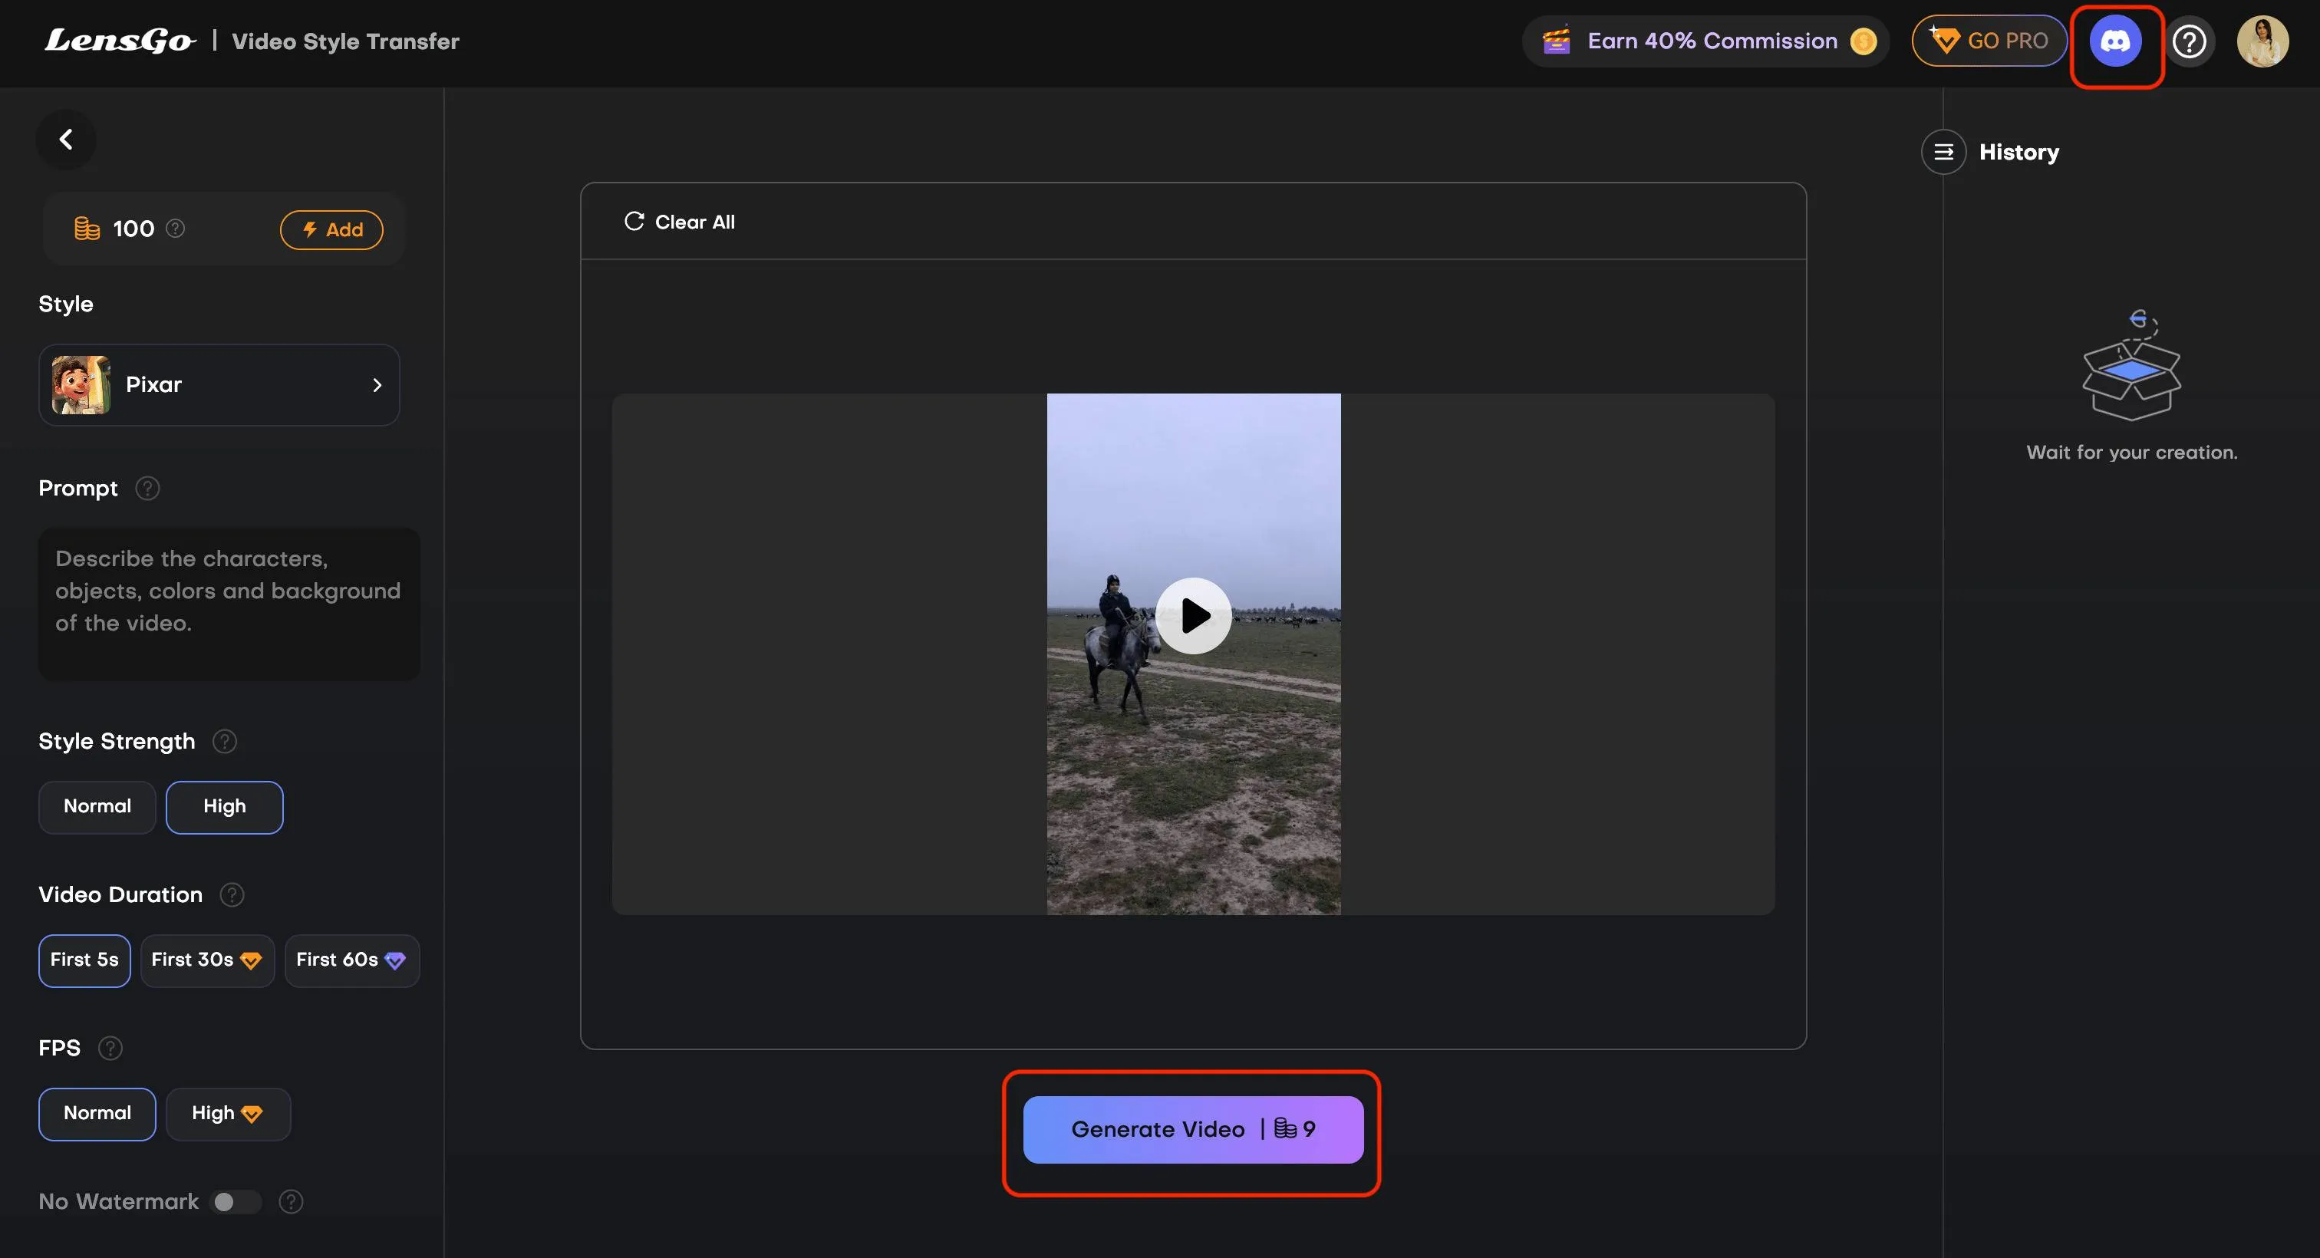Screen dimensions: 2320x1258
Task: Open Style Strength info tooltip icon
Action: [224, 741]
